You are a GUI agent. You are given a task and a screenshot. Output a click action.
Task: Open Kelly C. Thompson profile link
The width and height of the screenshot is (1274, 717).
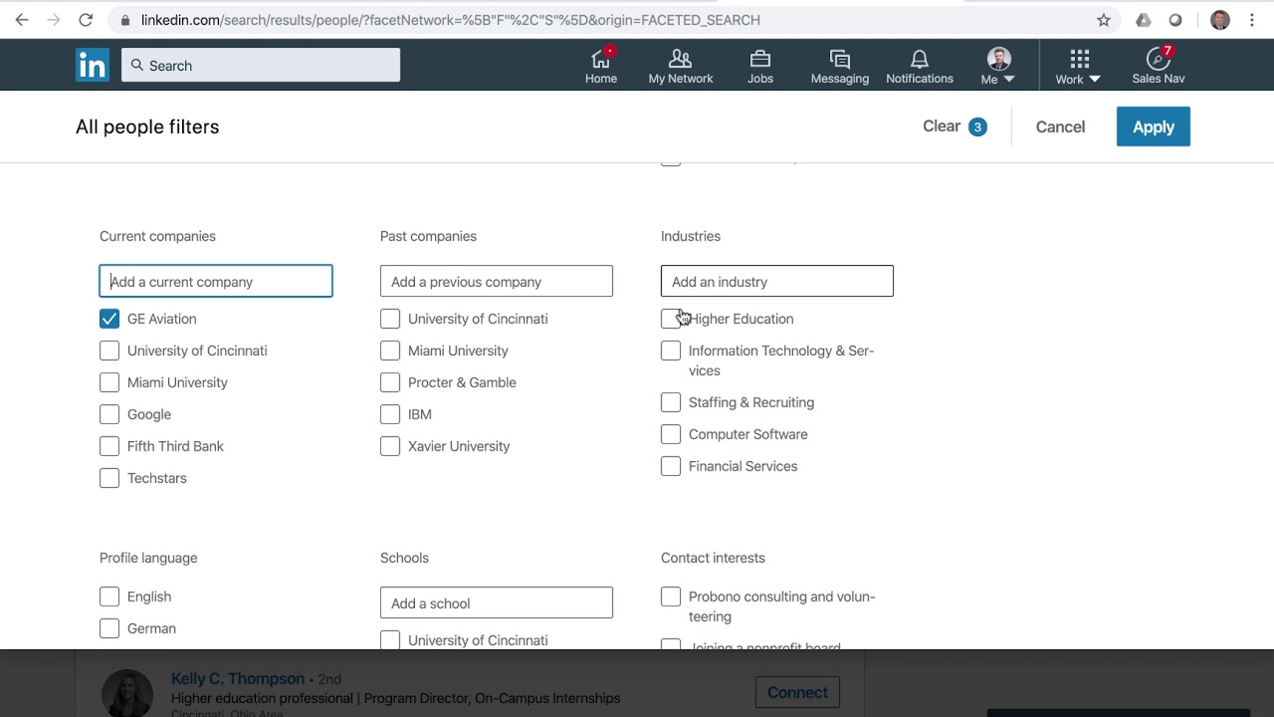[238, 678]
